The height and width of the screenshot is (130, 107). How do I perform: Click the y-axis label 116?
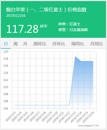point(6,66)
